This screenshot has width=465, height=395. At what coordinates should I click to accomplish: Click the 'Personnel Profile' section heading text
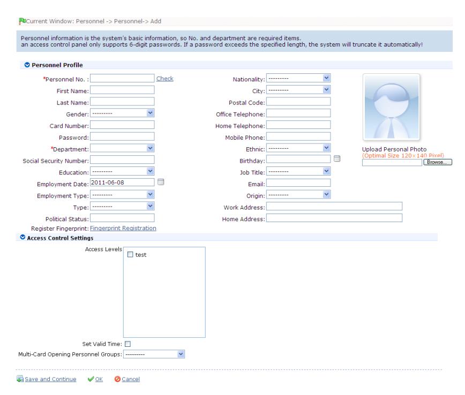click(x=57, y=65)
